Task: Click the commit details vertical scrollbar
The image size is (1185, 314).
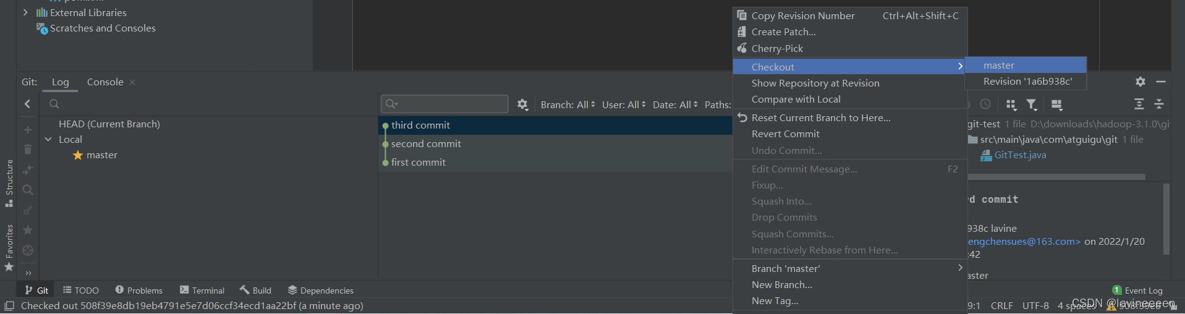Action: pyautogui.click(x=1166, y=218)
